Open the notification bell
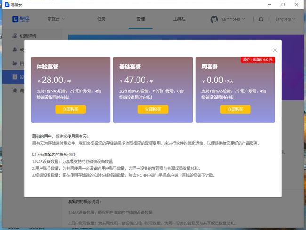306x230 pixels. pyautogui.click(x=261, y=19)
